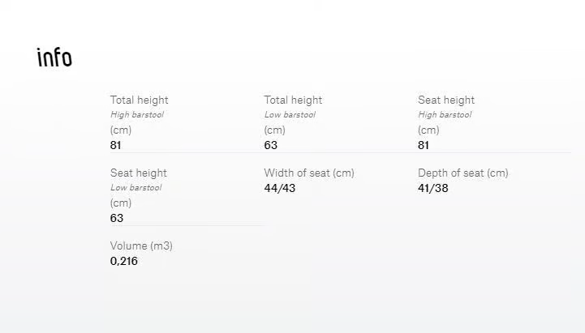Screen dimensions: 585x333
Task: Click the italic High barstool text under Seat height
Action: 445,115
